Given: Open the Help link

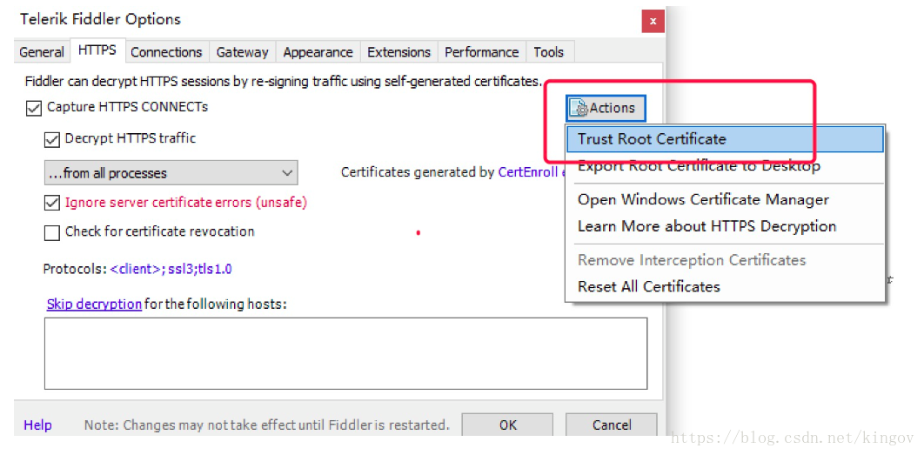Looking at the screenshot, I should 37,425.
